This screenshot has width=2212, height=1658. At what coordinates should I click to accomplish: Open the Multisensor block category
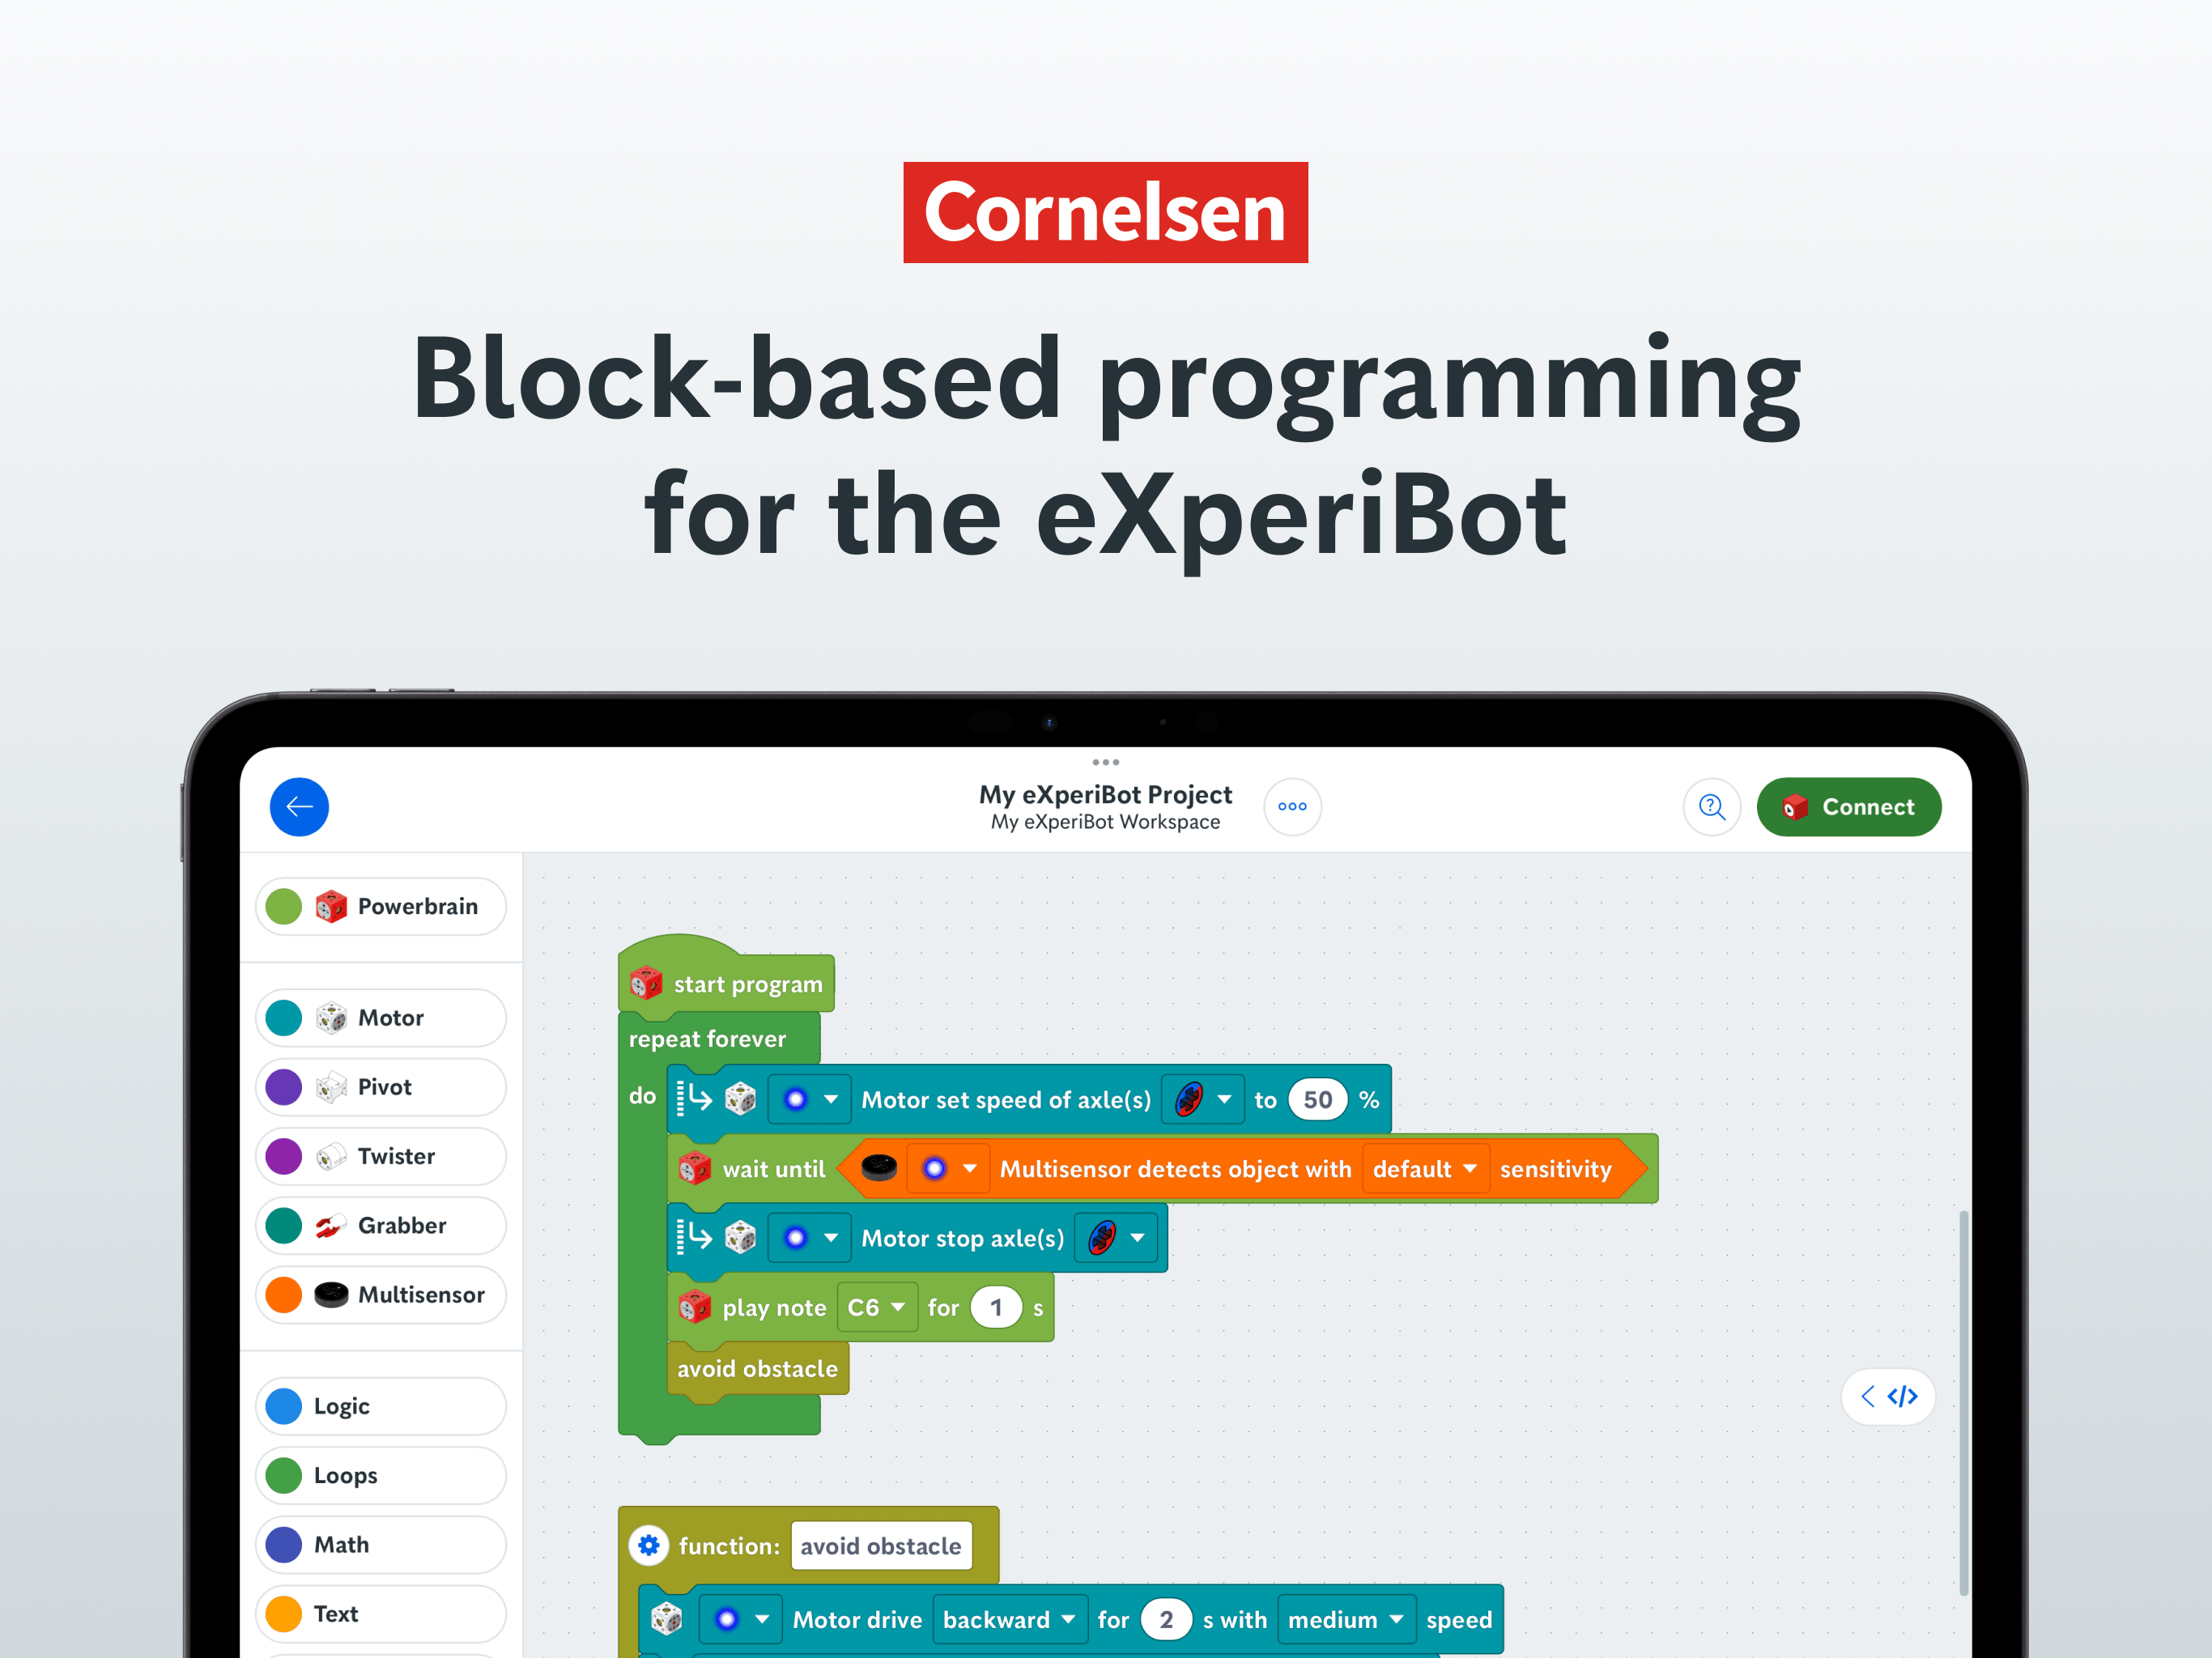click(x=381, y=1295)
